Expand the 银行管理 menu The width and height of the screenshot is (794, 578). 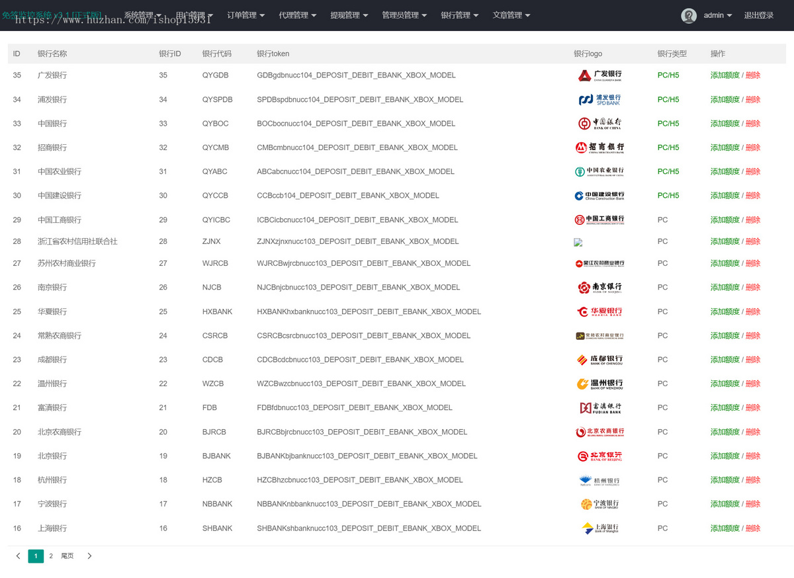point(459,15)
